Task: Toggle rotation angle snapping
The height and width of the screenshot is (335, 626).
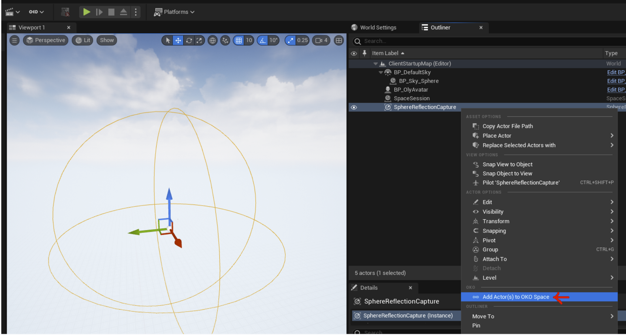Action: tap(262, 40)
